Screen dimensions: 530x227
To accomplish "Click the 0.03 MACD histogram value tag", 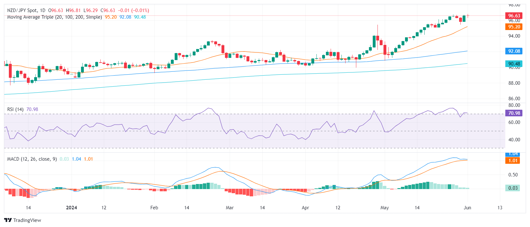I will click(x=513, y=188).
